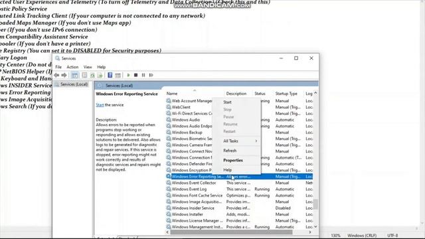This screenshot has width=425, height=239.
Task: Click the gear icon beside Windows Installer
Action: [169, 214]
